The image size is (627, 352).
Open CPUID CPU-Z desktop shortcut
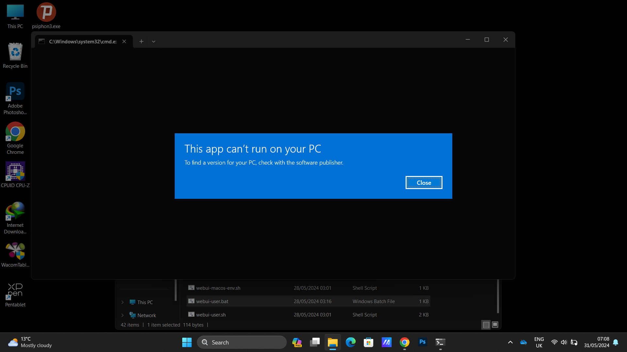tap(15, 175)
